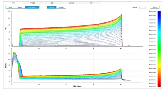The width and height of the screenshot is (165, 92).
Task: Show only 背散射光 backscatter curves
Action: click(20, 7)
